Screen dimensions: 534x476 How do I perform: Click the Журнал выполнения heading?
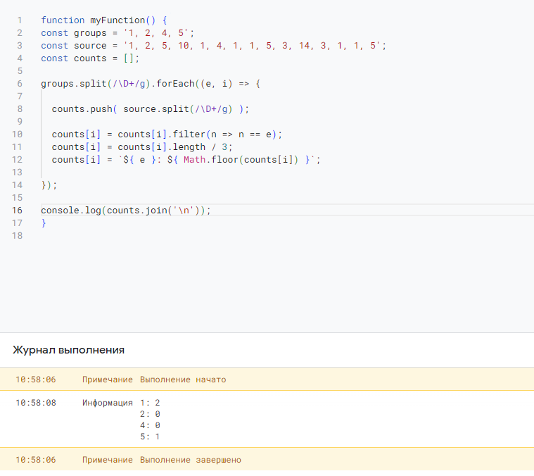click(x=68, y=350)
